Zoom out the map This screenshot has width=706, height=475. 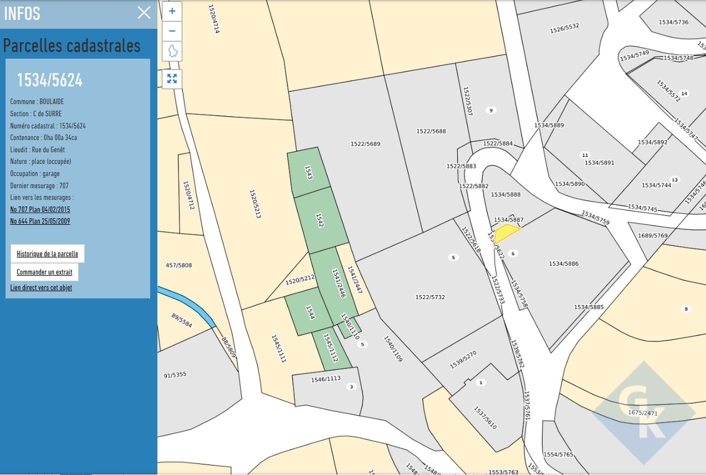tap(172, 31)
